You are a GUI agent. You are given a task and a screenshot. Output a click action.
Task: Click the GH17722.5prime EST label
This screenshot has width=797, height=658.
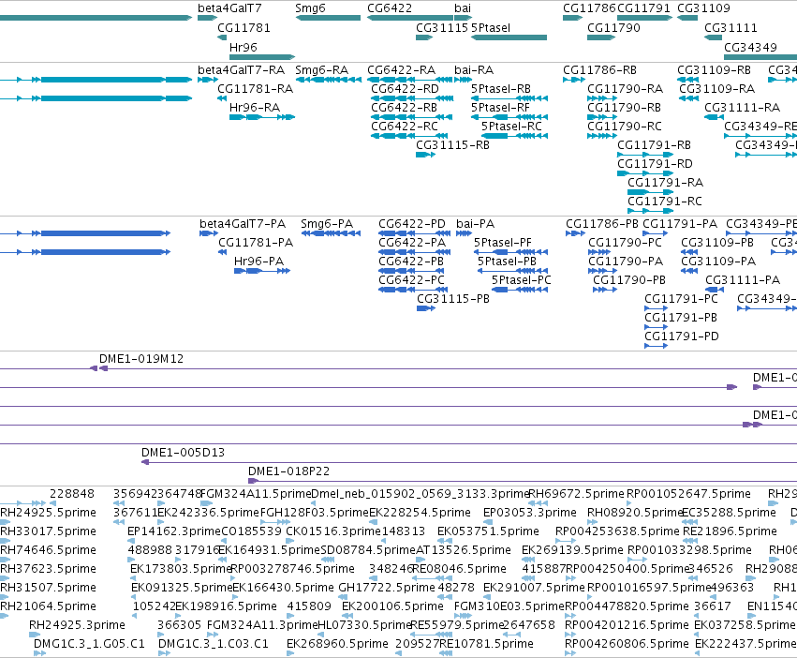pos(387,588)
